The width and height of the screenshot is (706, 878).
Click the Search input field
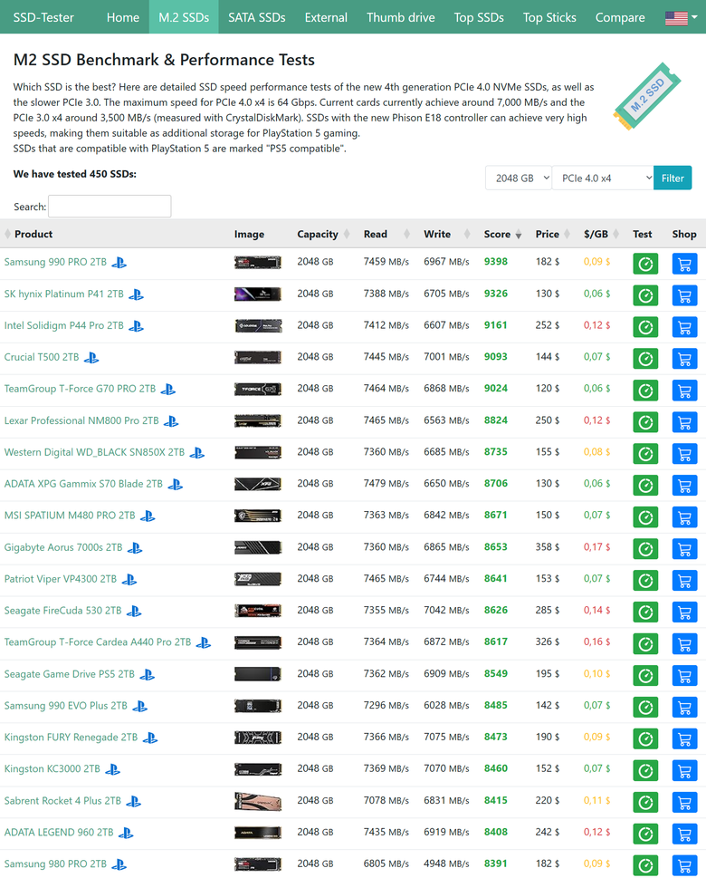(110, 206)
